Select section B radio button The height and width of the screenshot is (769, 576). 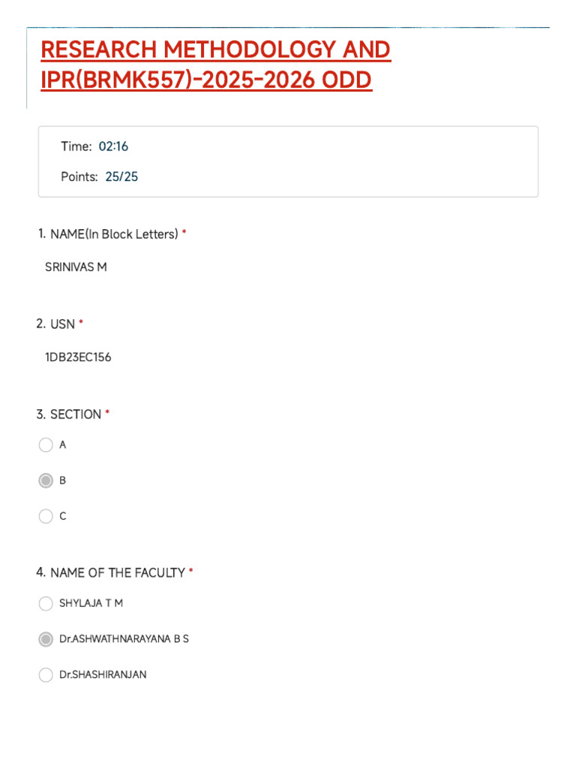pos(46,481)
